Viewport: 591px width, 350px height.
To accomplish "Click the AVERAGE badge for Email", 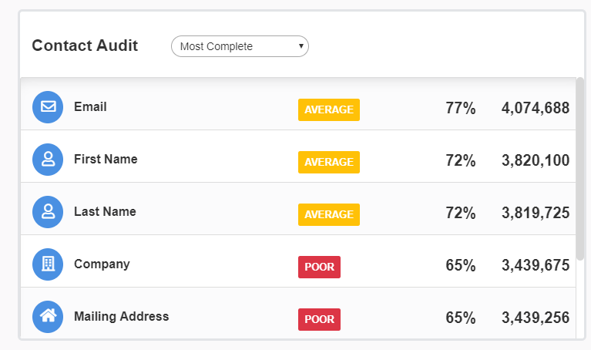I will 329,109.
